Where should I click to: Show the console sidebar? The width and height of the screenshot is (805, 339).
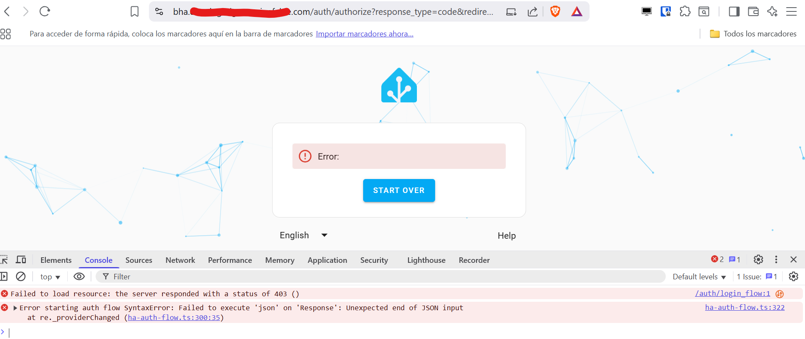[4, 276]
